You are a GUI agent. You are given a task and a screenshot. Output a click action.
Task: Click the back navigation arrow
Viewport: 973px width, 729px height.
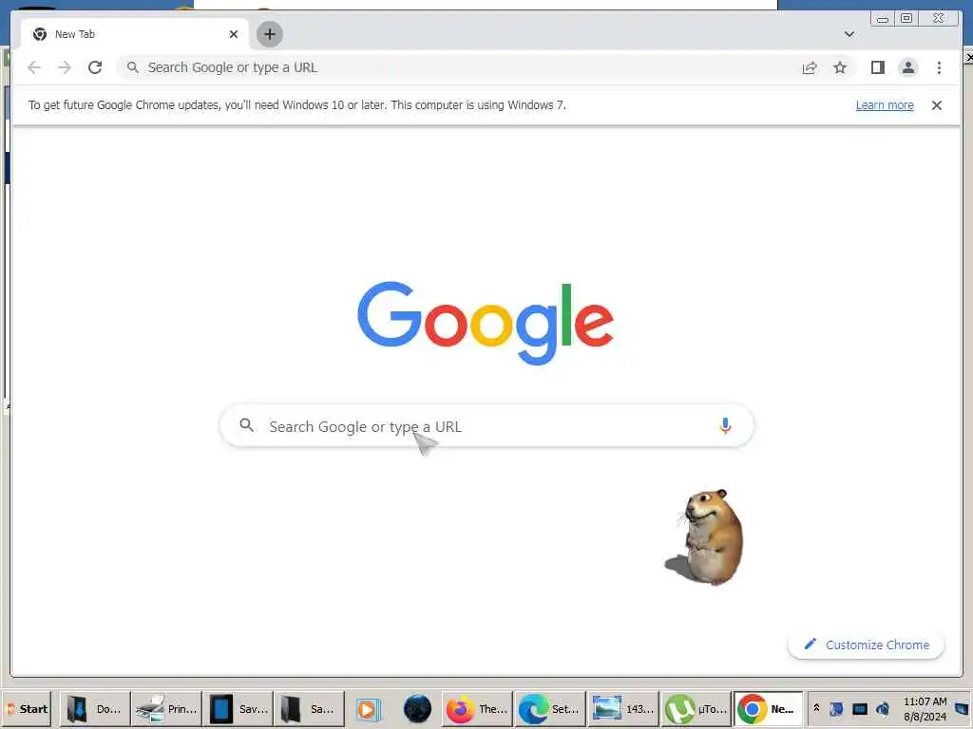click(x=34, y=67)
